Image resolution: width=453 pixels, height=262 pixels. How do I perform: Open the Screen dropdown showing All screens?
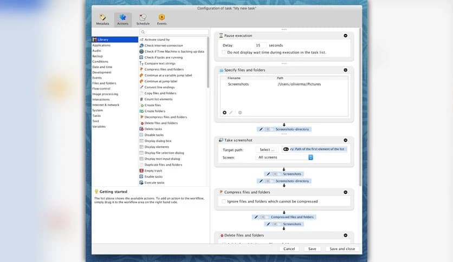[x=284, y=158]
